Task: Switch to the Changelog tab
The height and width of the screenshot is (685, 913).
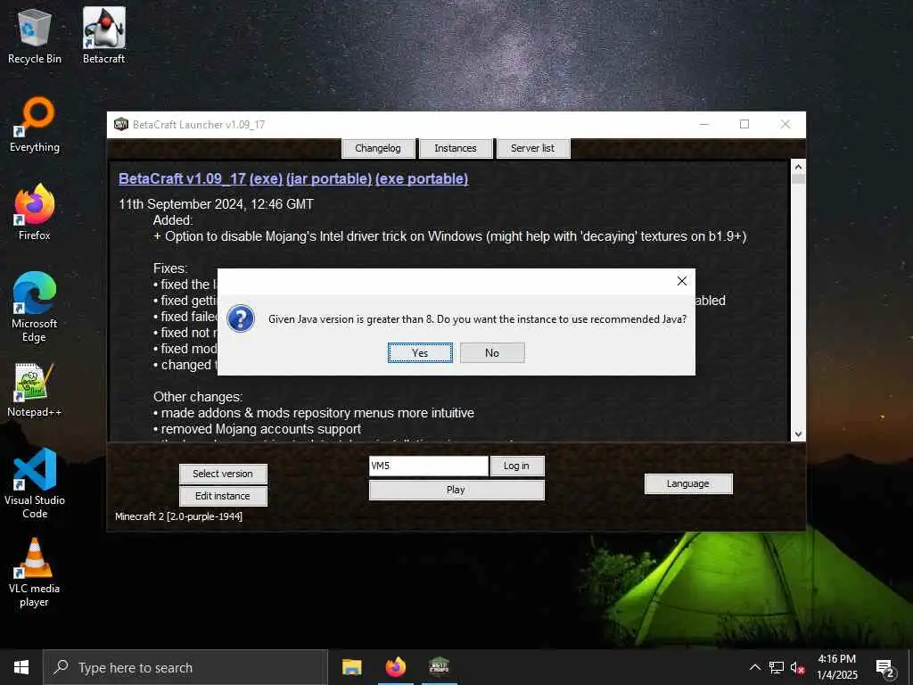Action: pyautogui.click(x=378, y=148)
